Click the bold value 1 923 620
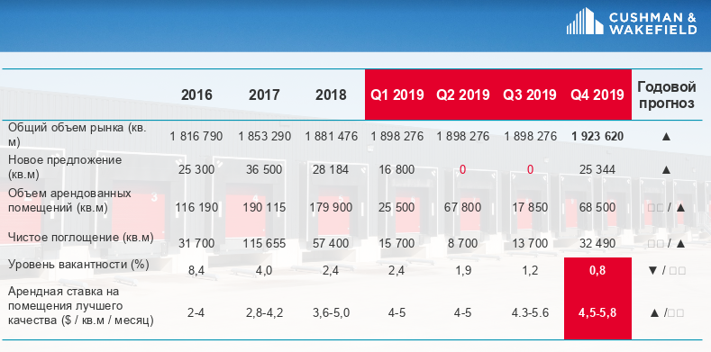The image size is (711, 352). [x=597, y=136]
